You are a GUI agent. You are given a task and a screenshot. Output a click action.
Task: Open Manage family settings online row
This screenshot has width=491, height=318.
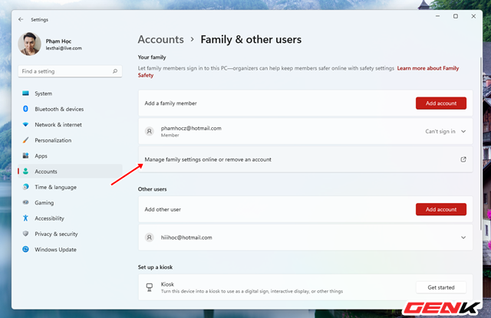tap(305, 159)
